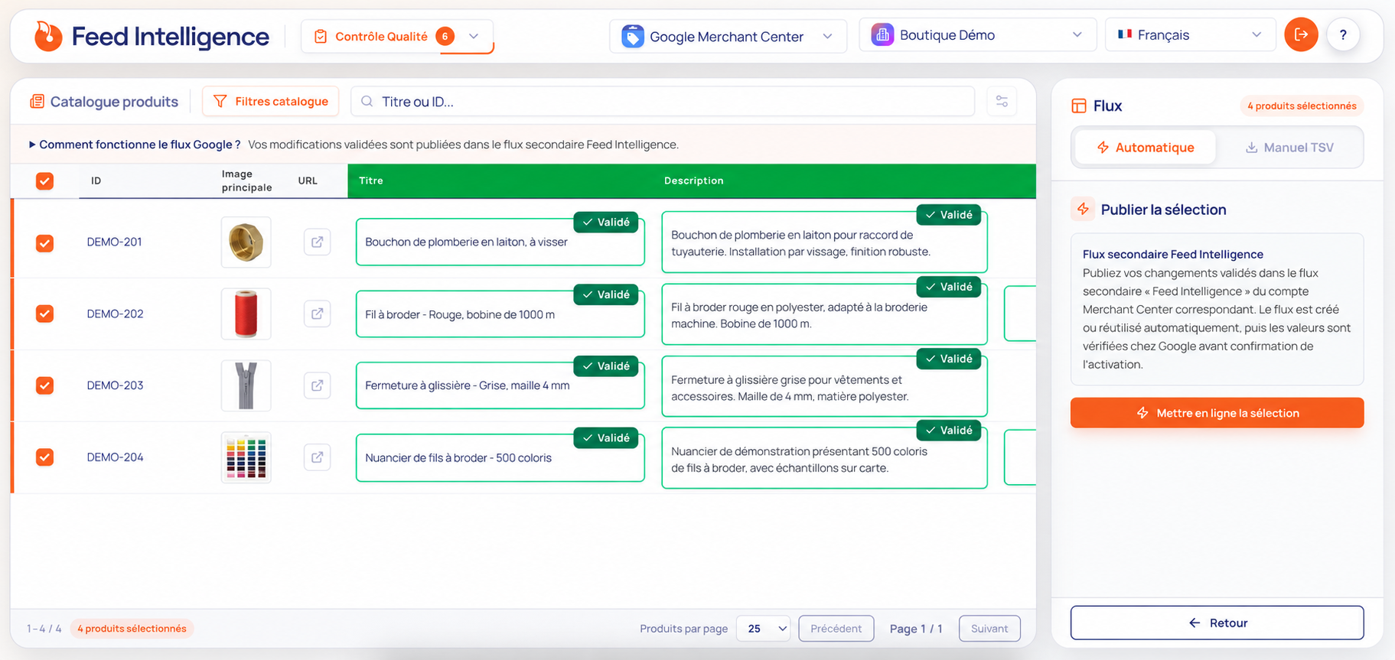Click Mettre en ligne la sélection

coord(1217,413)
